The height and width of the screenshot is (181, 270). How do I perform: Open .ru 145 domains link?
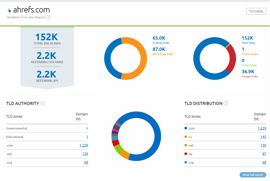(x=263, y=137)
